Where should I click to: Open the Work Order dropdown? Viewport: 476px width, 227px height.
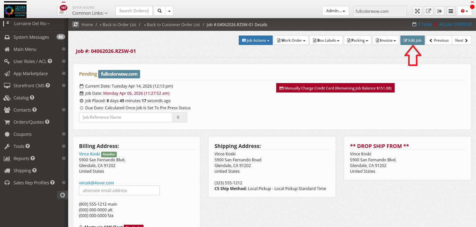point(291,40)
